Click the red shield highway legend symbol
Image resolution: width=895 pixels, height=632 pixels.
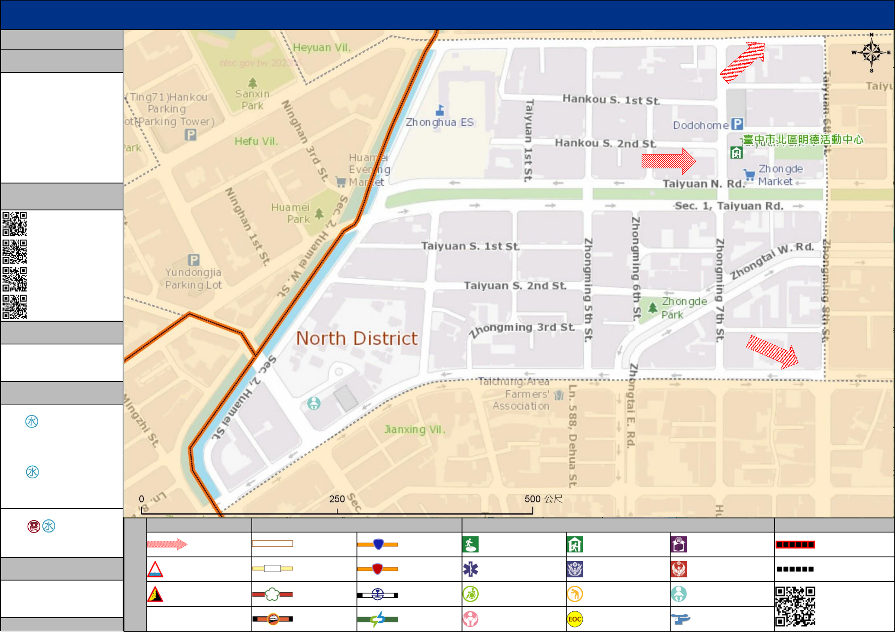377,569
